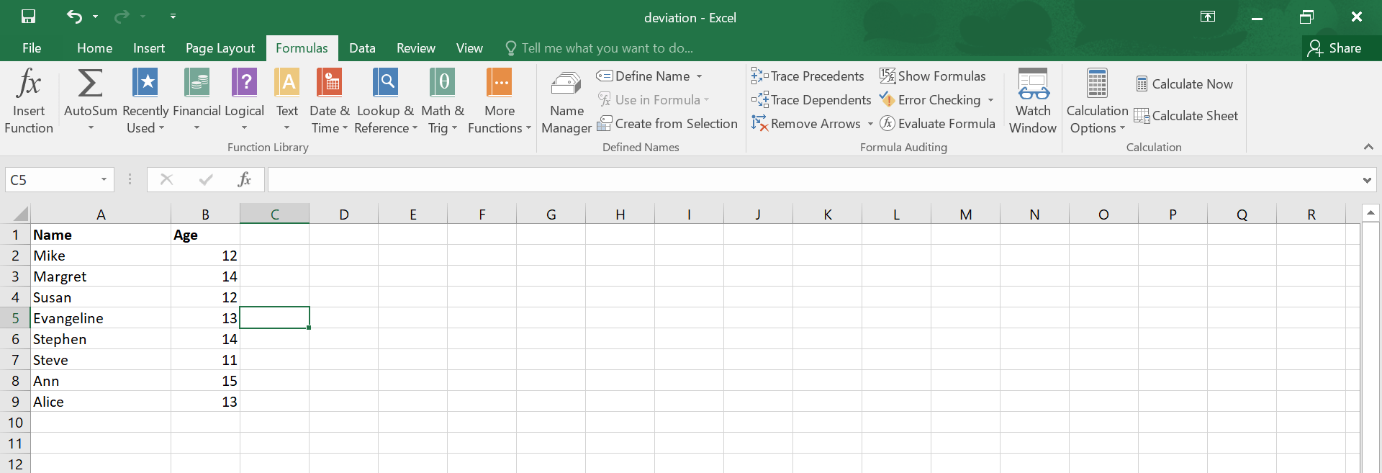Select the Age header cell
Screen dimensions: 1382x473
click(x=205, y=235)
